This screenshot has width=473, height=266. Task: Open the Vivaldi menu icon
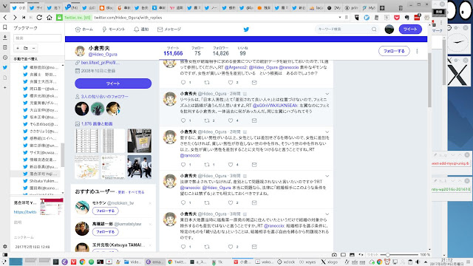4,6
